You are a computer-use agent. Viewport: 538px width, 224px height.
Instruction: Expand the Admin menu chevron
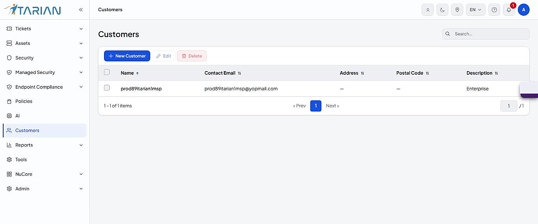(x=81, y=189)
